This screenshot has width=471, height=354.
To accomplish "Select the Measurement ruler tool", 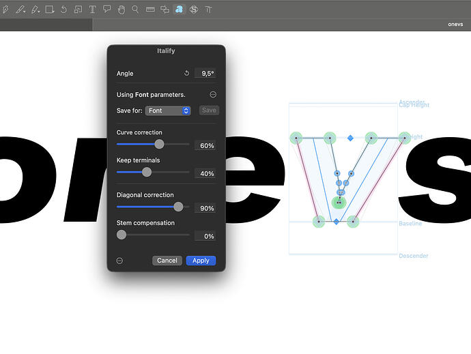I will tap(150, 10).
